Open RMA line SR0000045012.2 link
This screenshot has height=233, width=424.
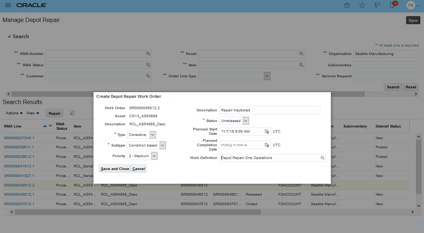[x=19, y=185]
